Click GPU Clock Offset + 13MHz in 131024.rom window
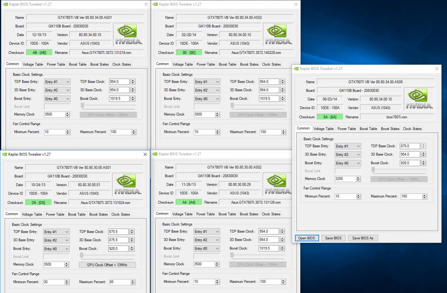The image size is (447, 293). pyautogui.click(x=107, y=265)
